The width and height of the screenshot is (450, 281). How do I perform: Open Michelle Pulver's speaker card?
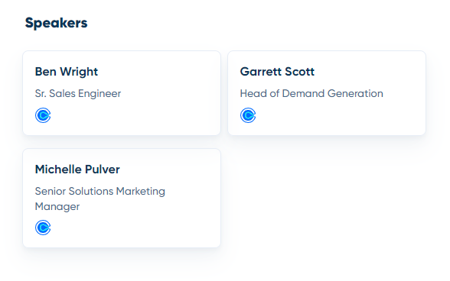[122, 198]
